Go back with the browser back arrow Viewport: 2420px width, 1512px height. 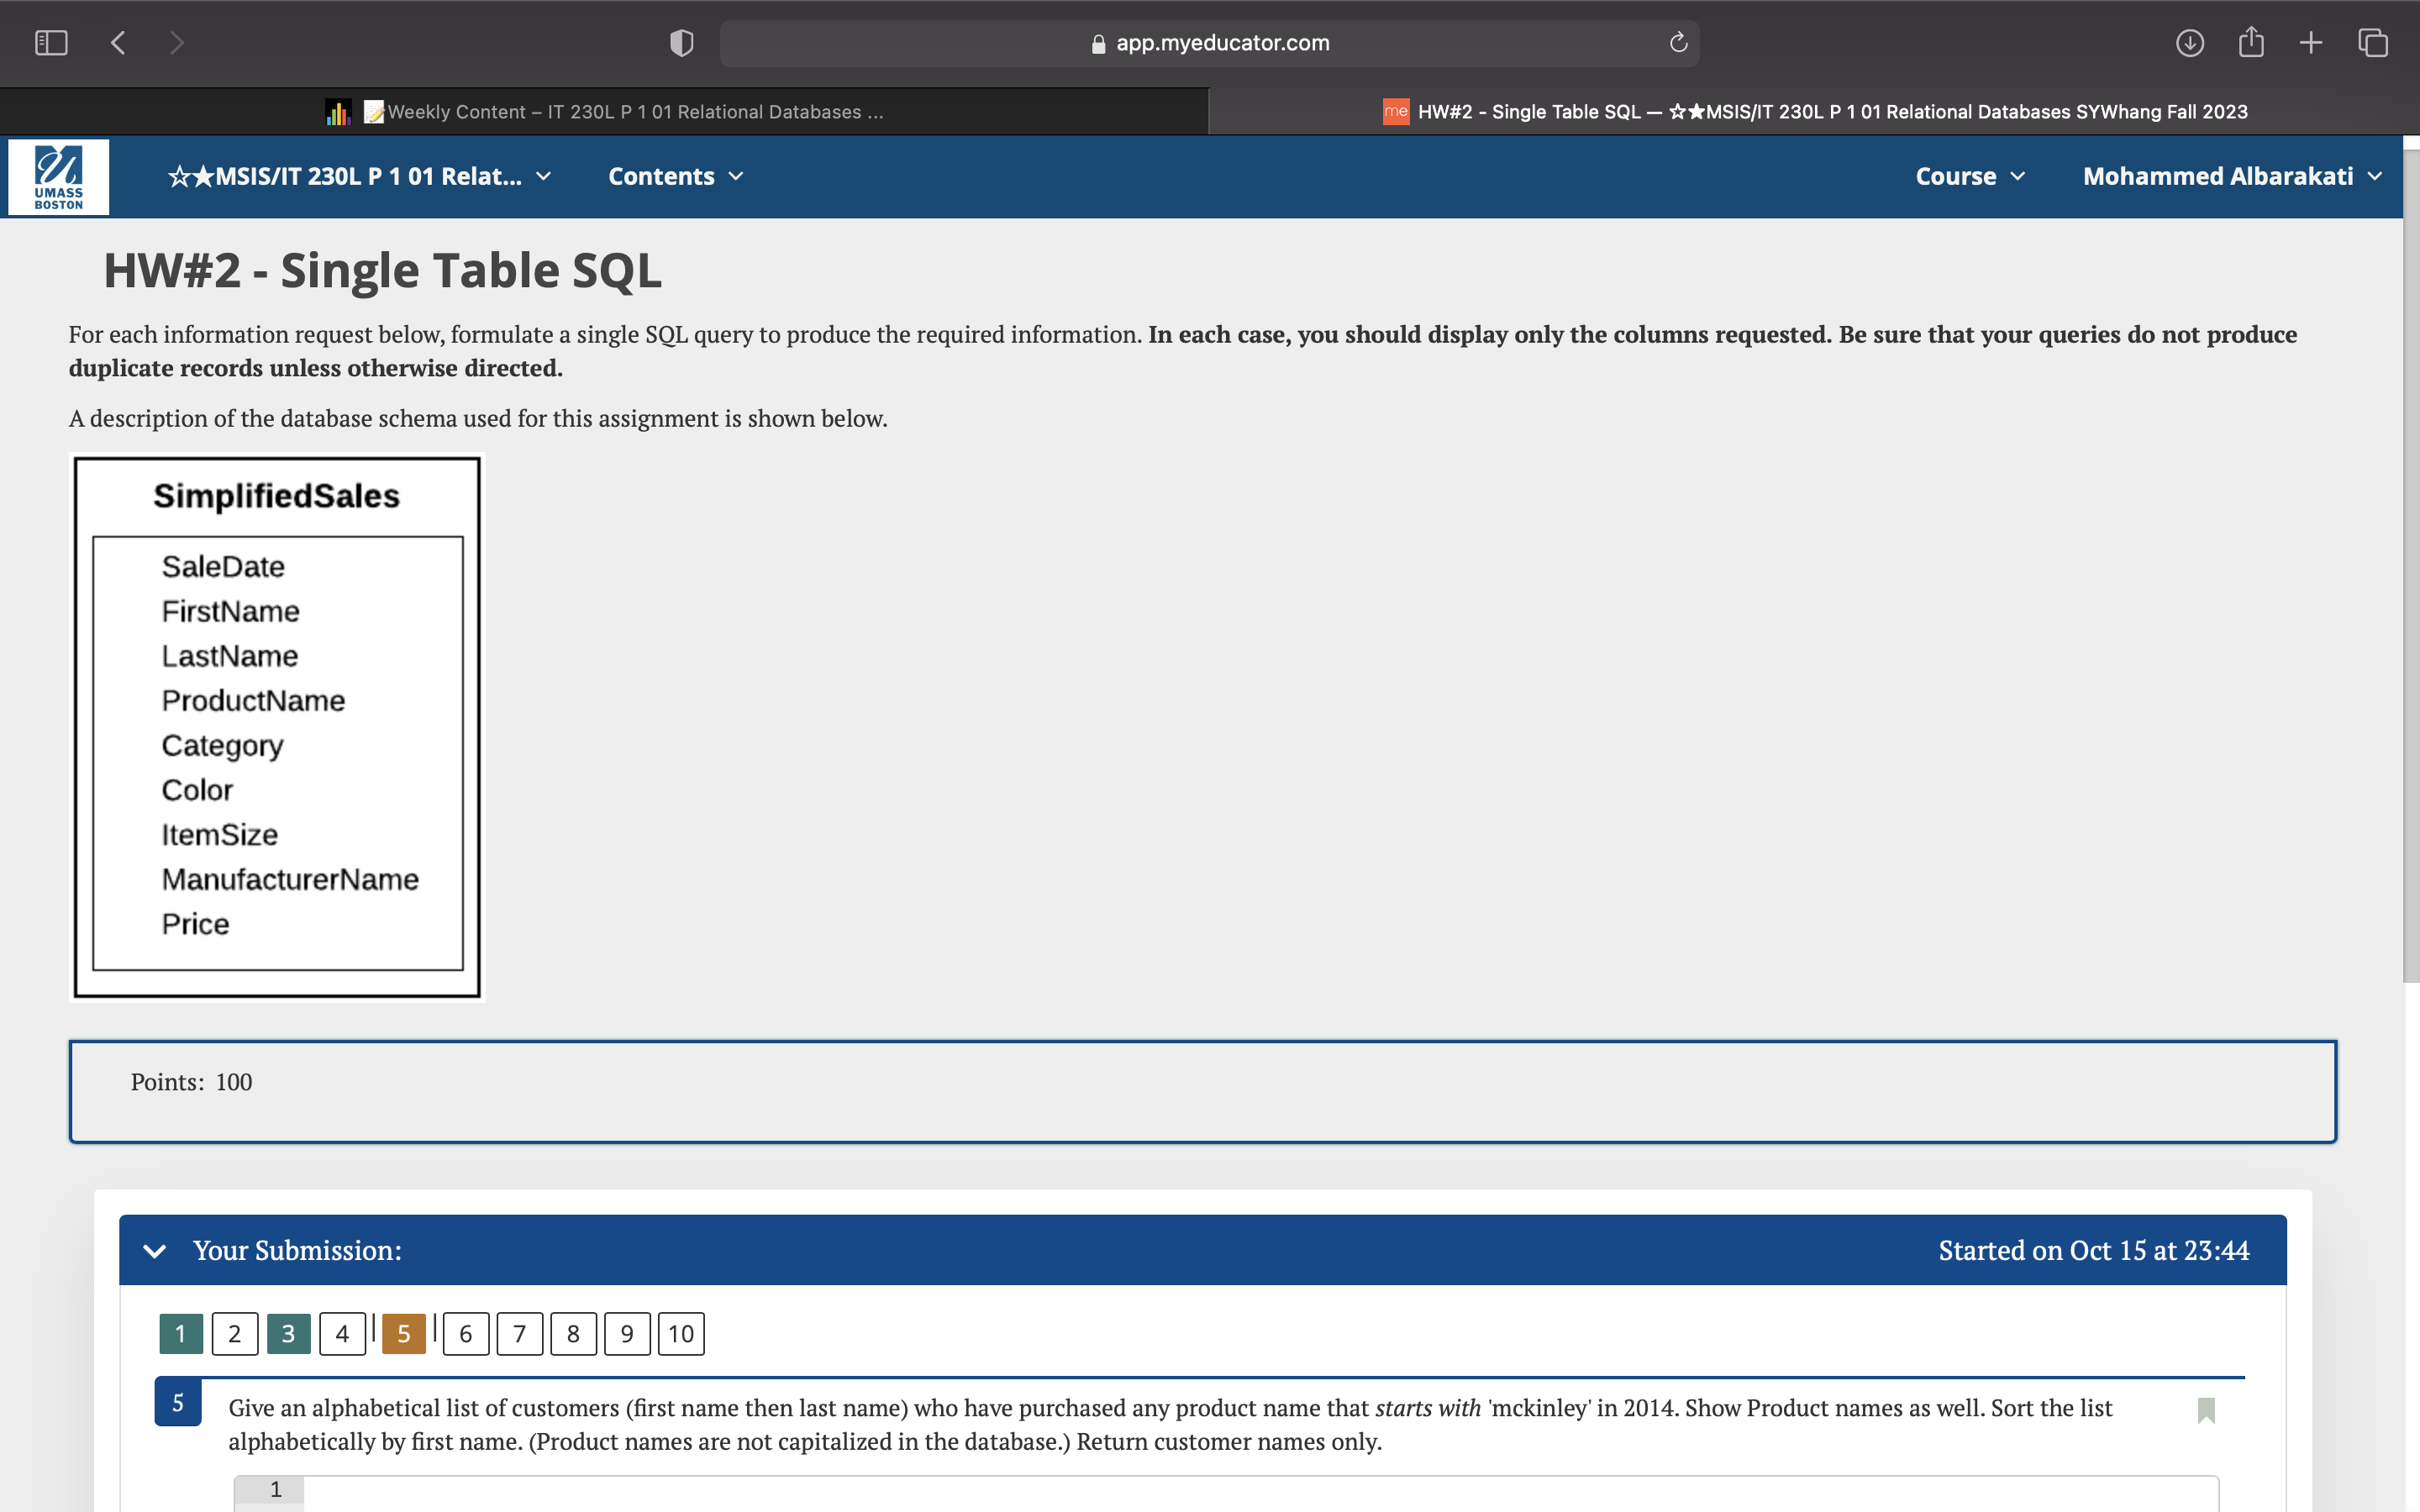tap(118, 43)
